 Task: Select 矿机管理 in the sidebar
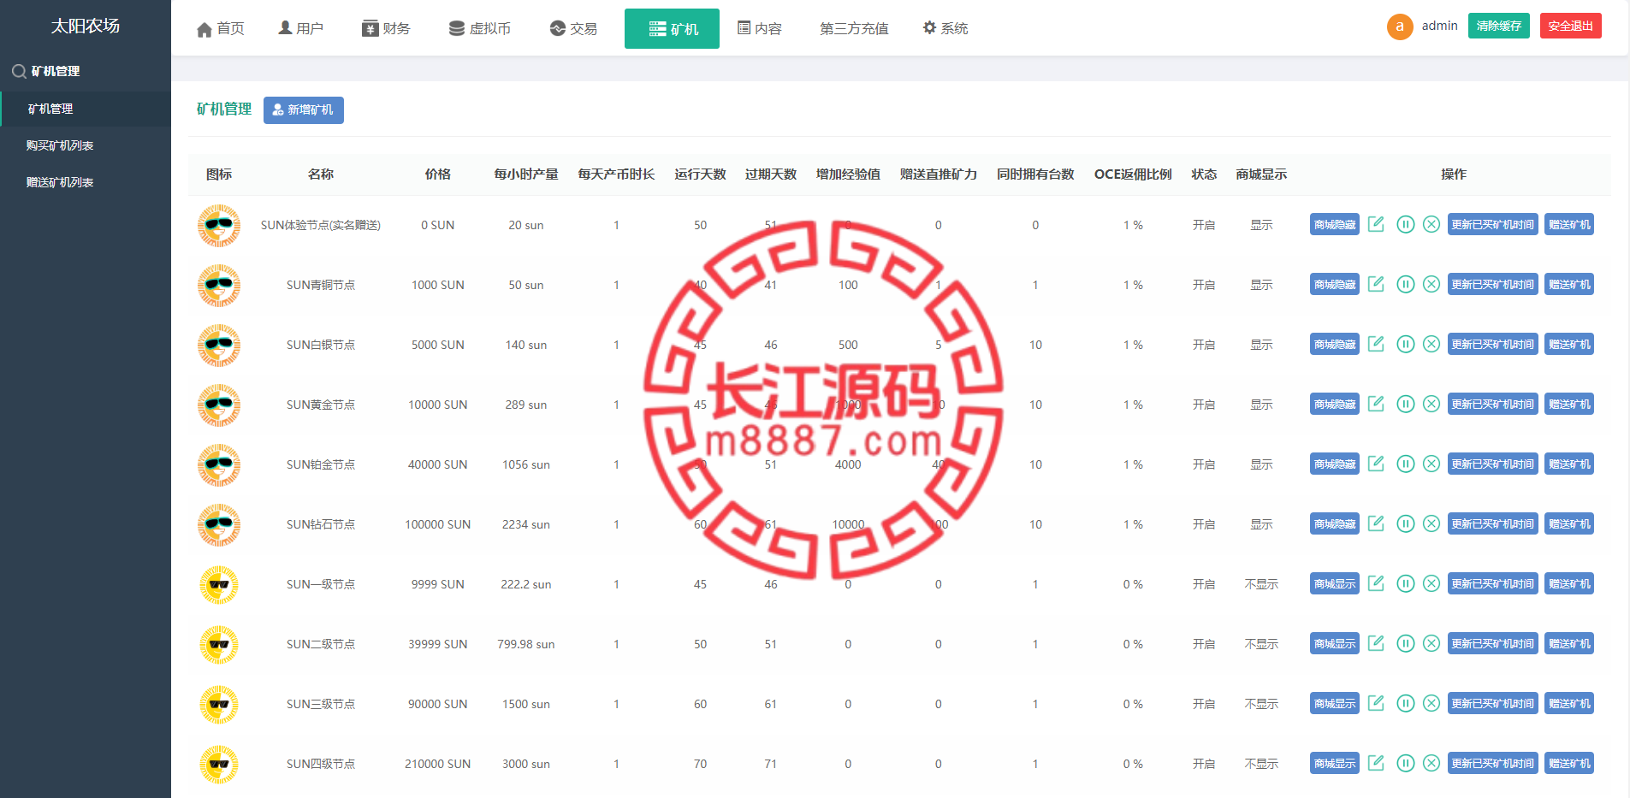tap(86, 109)
